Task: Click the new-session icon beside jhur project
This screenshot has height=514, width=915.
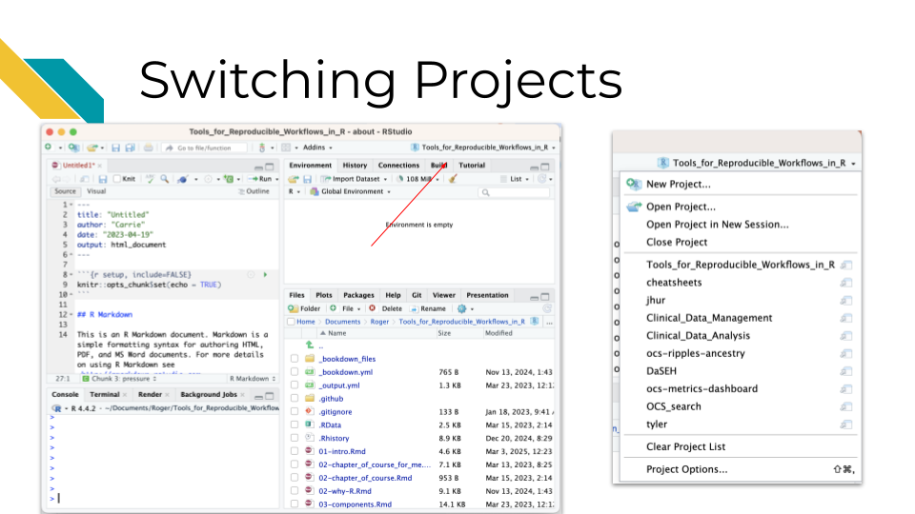Action: [x=846, y=301]
